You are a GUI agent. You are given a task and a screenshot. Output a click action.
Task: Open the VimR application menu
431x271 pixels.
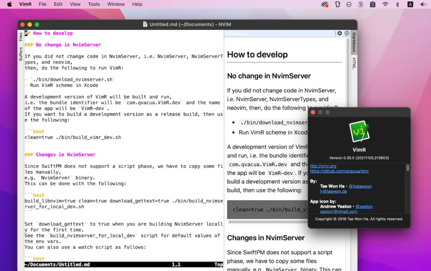pos(25,4)
